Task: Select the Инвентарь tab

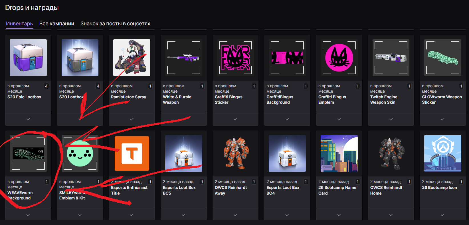Action: (19, 24)
